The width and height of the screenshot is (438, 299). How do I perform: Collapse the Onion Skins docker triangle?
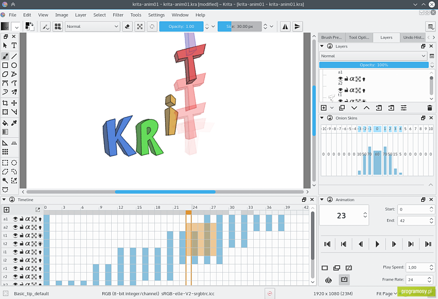point(322,118)
